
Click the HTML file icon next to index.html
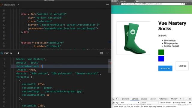[1, 5]
